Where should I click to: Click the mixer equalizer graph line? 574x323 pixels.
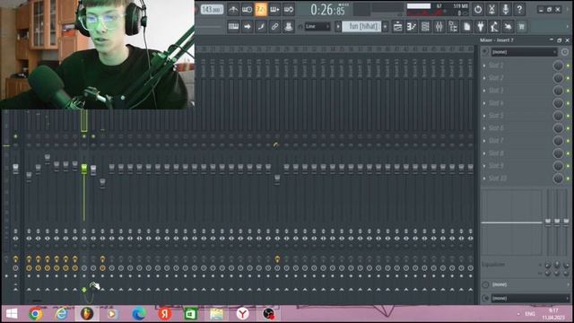coord(511,223)
